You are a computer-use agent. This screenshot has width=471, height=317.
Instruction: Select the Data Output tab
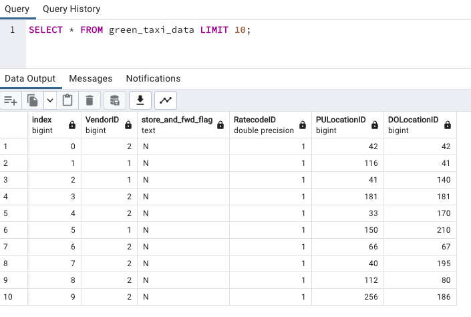coord(30,78)
